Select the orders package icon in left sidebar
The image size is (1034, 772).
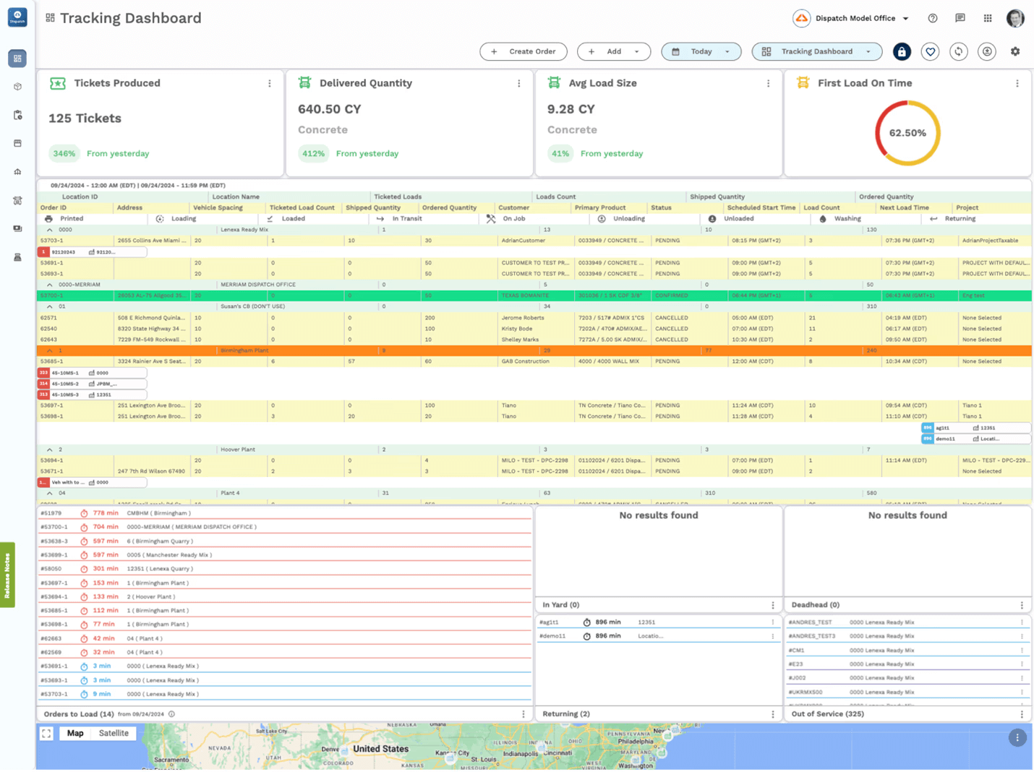[17, 86]
